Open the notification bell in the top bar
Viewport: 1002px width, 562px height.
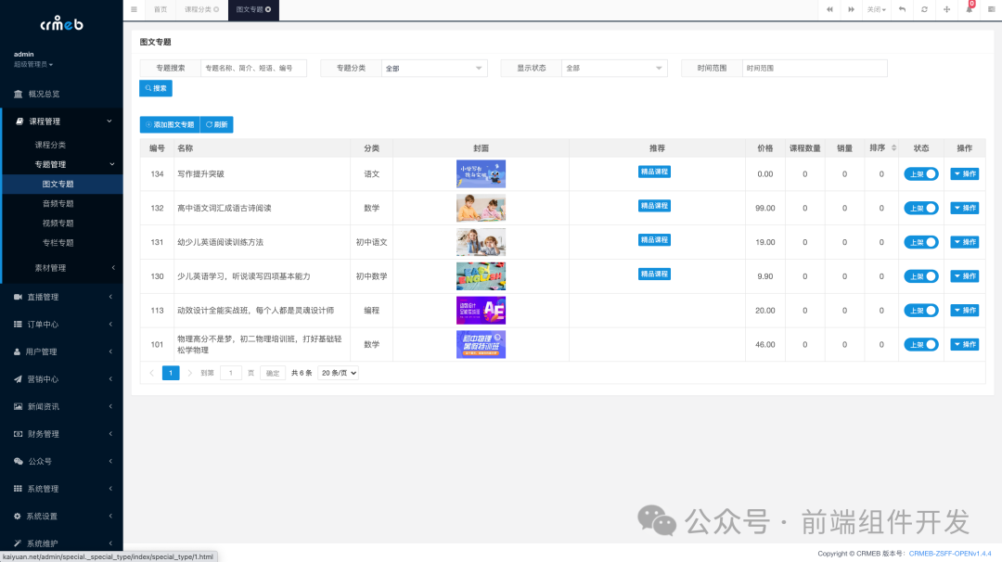pyautogui.click(x=970, y=11)
